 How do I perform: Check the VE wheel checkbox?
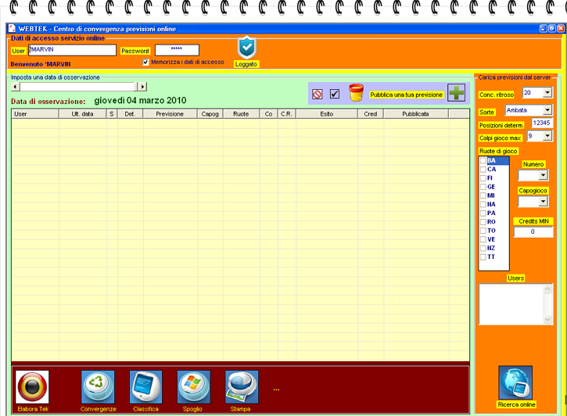pos(483,239)
